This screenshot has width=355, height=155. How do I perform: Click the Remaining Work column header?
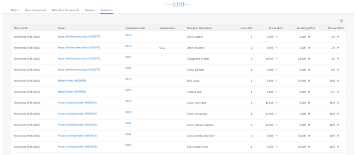coord(306,28)
